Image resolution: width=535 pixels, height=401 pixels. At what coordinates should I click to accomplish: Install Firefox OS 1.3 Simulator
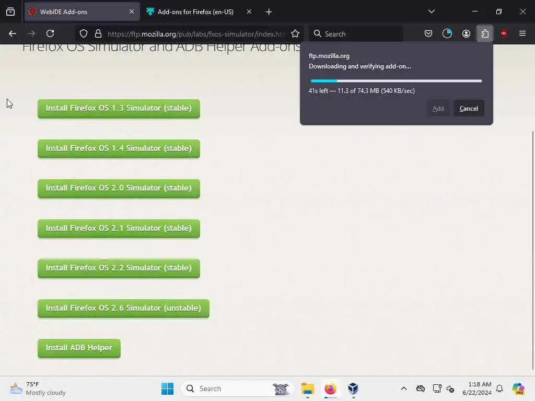coord(119,109)
